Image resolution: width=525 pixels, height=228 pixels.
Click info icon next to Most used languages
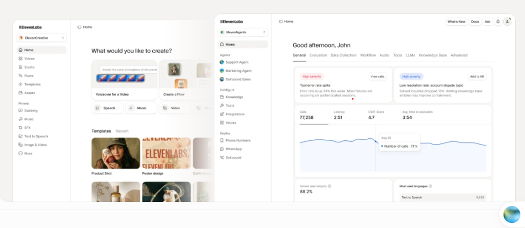click(x=430, y=186)
